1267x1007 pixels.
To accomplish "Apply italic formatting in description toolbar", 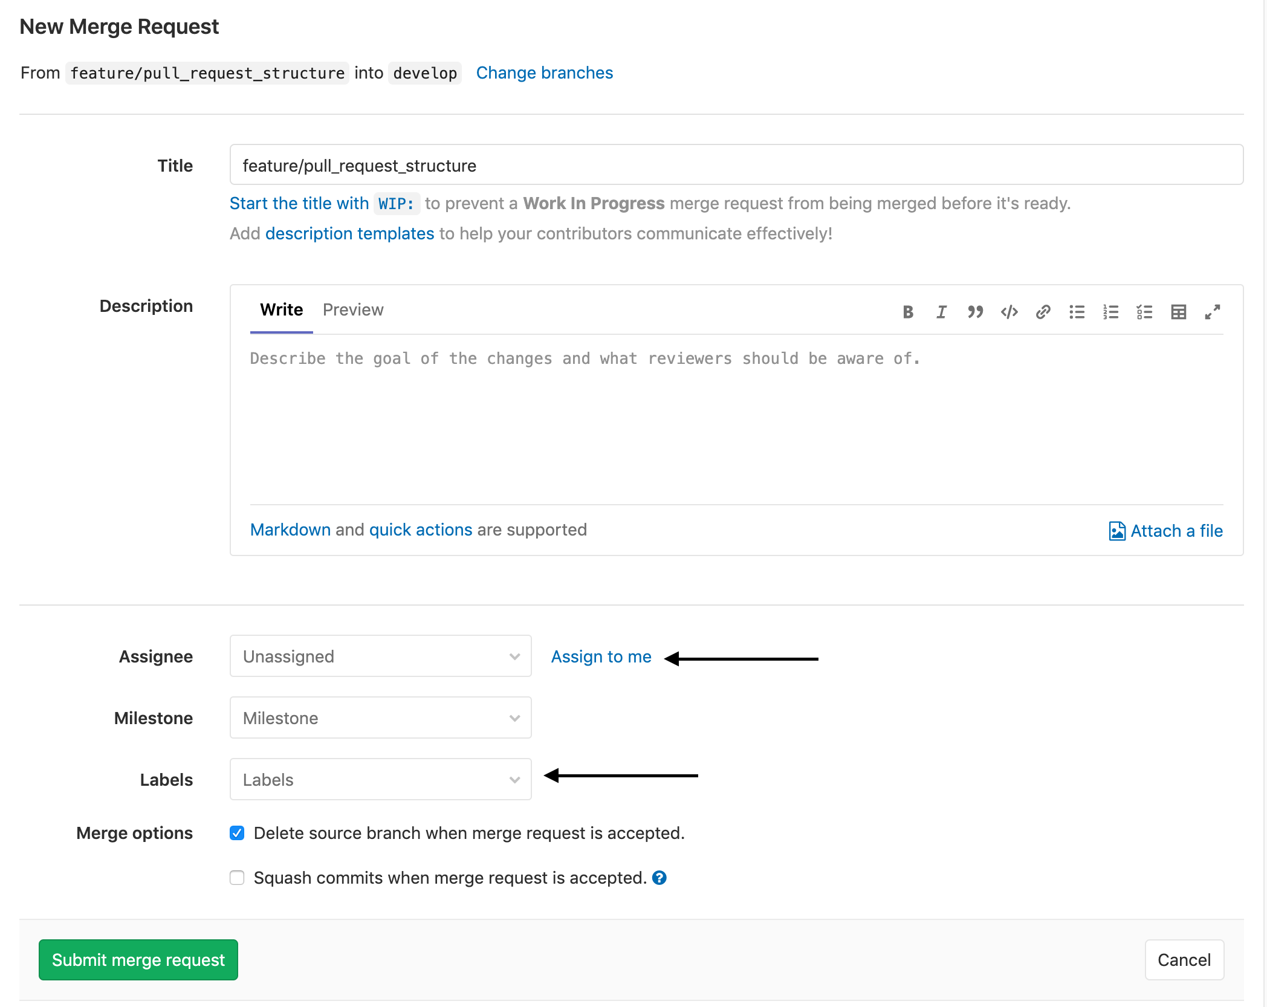I will click(941, 312).
